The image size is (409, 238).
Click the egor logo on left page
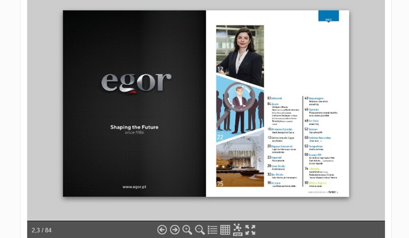136,83
